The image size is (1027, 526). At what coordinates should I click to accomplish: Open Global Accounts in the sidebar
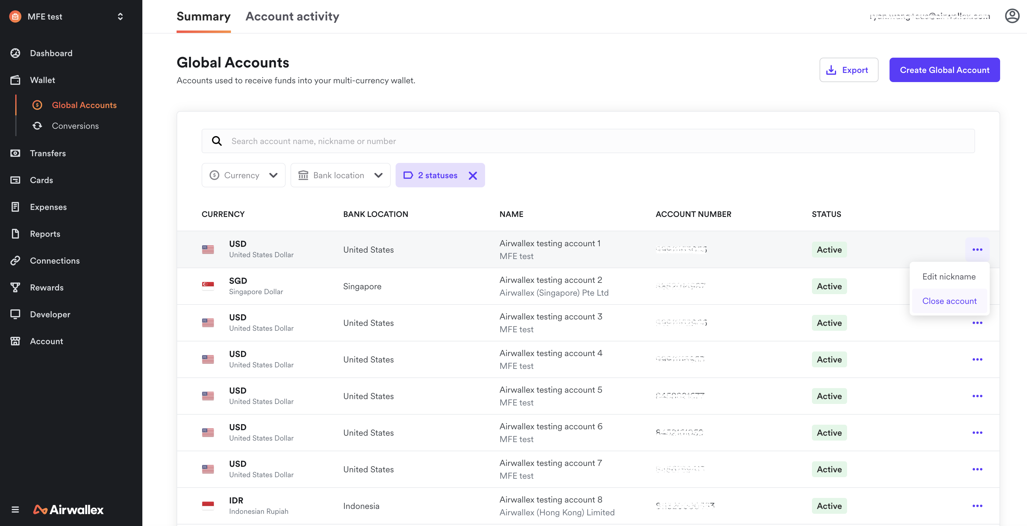coord(84,105)
